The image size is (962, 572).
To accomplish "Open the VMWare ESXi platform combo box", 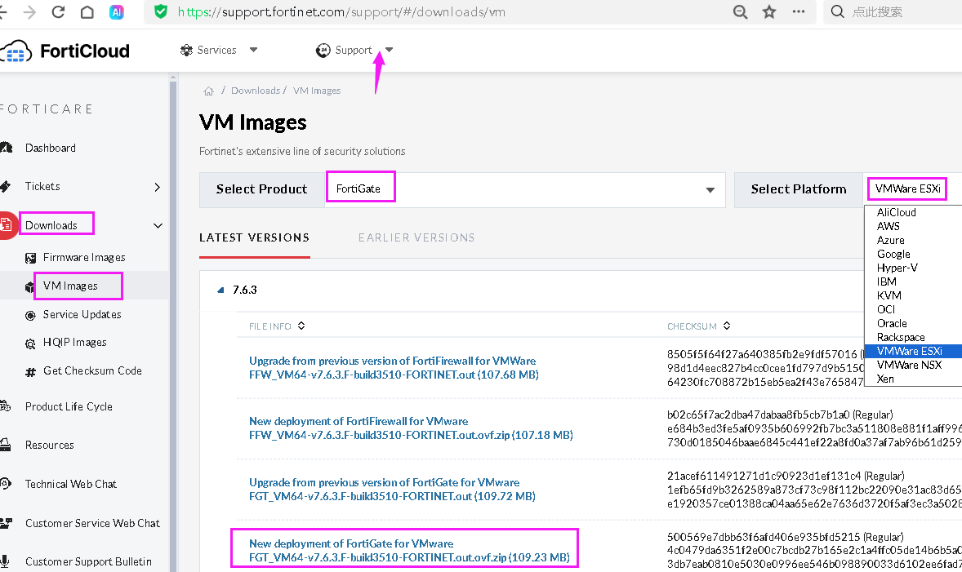I will (x=912, y=188).
